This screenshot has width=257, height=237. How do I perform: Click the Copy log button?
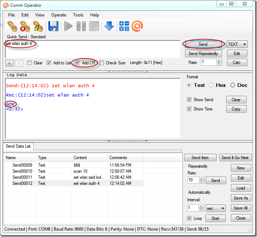point(236,109)
